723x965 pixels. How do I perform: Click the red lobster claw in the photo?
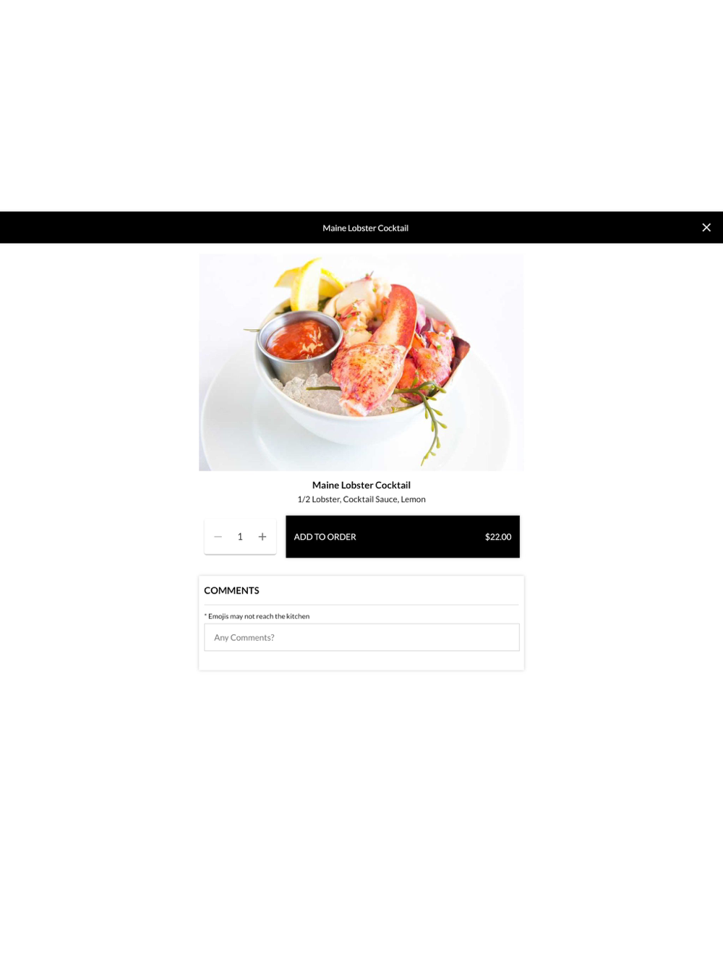click(396, 318)
